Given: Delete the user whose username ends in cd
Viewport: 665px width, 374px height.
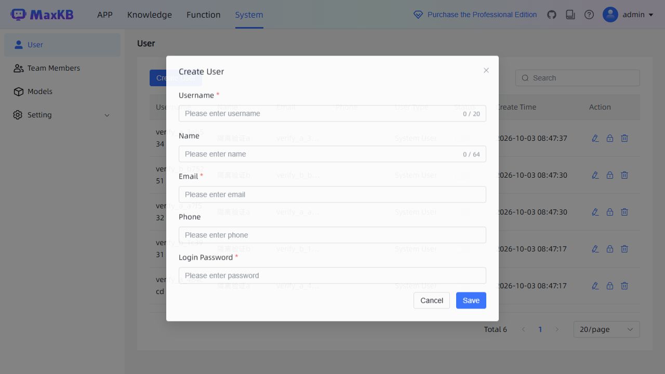Looking at the screenshot, I should [624, 286].
